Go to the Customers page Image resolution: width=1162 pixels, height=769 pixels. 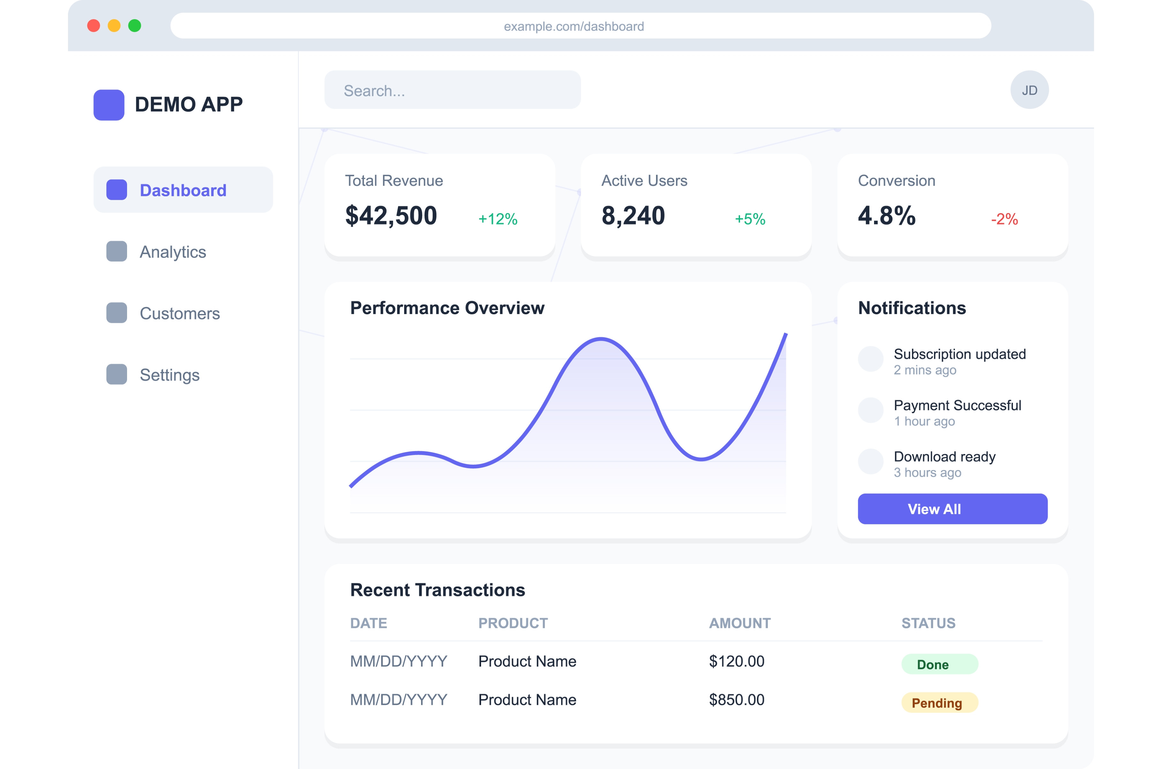[179, 313]
